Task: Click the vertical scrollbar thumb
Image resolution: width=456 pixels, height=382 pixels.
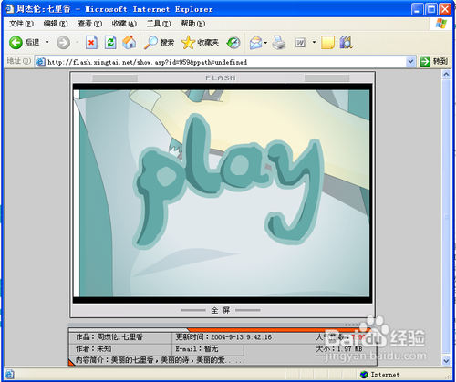Action: [x=446, y=217]
